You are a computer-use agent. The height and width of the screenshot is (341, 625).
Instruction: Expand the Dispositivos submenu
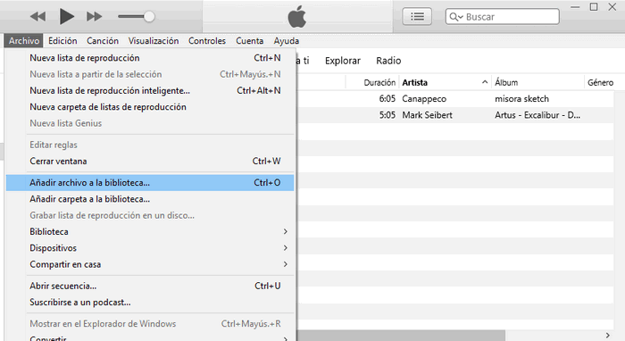[x=150, y=248]
